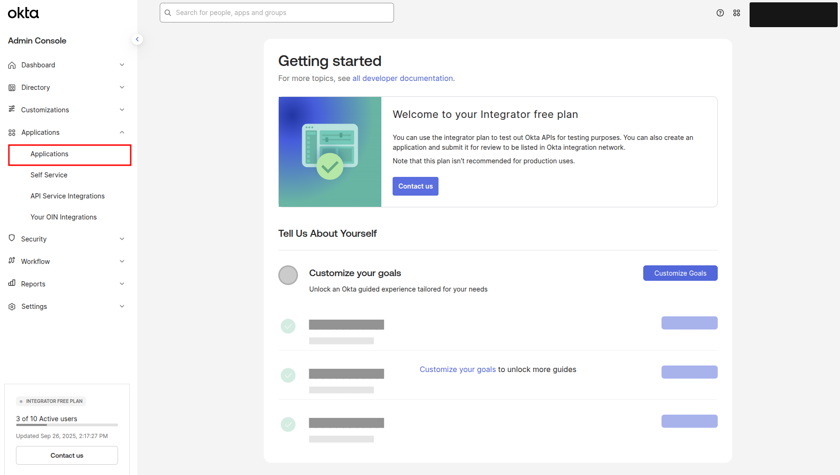Screen dimensions: 840x475
Task: Click the Workflow icon in sidebar
Action: pyautogui.click(x=12, y=261)
